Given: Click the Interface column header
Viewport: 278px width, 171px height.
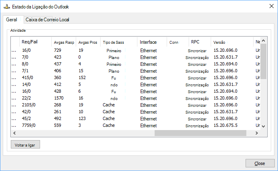Looking at the screenshot, I should (x=152, y=42).
